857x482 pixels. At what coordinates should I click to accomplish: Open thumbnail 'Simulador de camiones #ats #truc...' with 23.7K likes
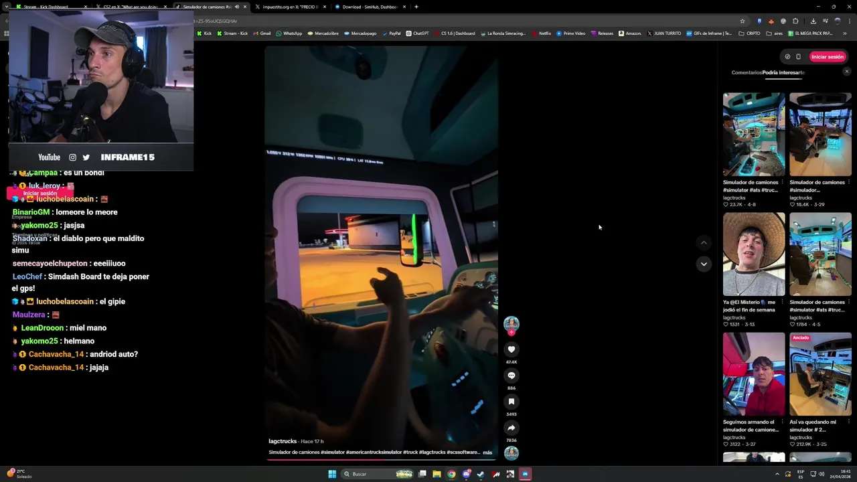click(754, 135)
